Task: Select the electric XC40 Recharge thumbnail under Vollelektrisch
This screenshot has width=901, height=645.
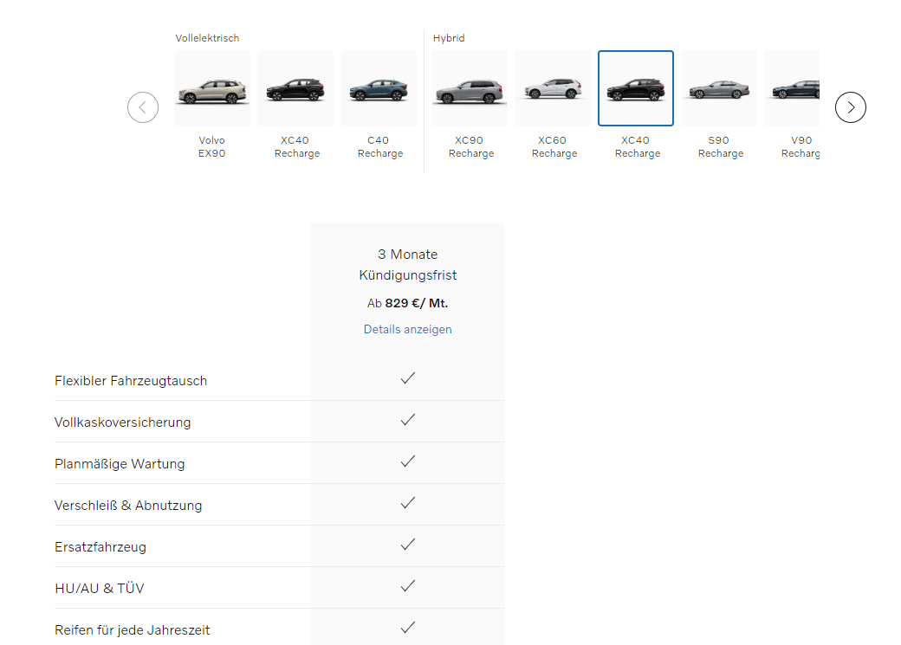Action: 295,88
